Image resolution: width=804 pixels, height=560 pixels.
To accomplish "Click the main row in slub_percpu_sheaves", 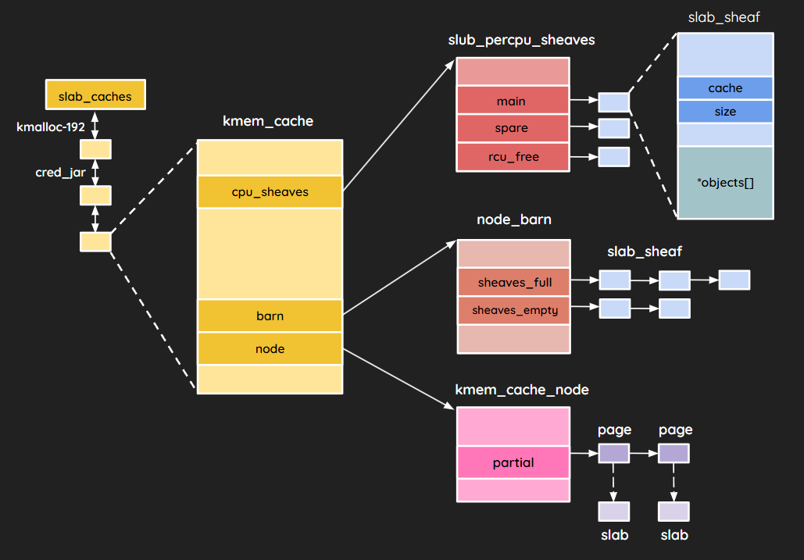I will (x=513, y=101).
